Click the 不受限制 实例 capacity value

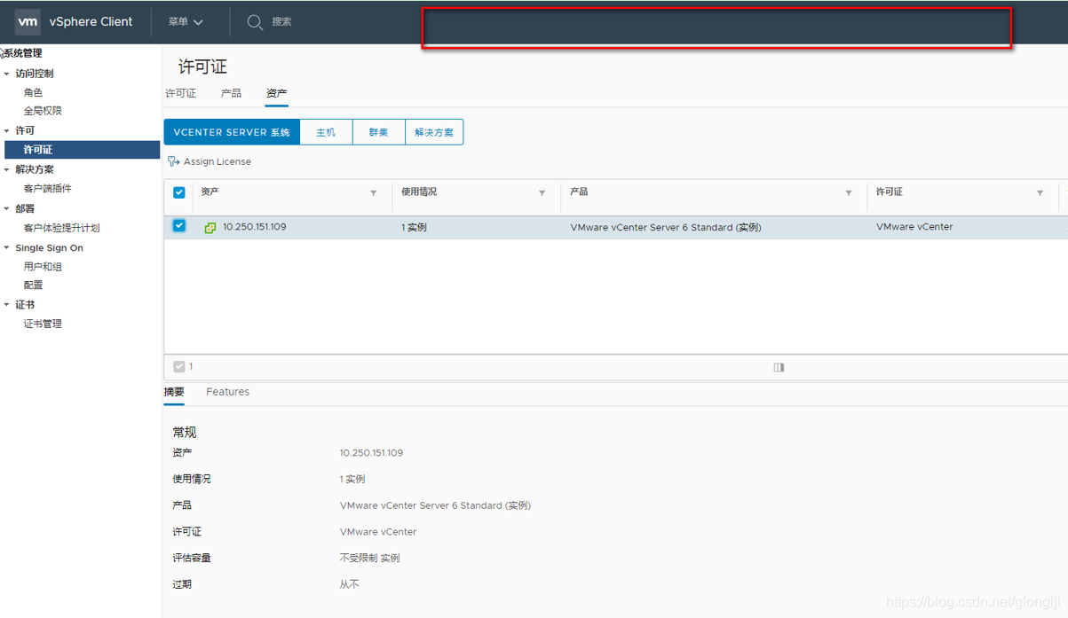click(369, 559)
